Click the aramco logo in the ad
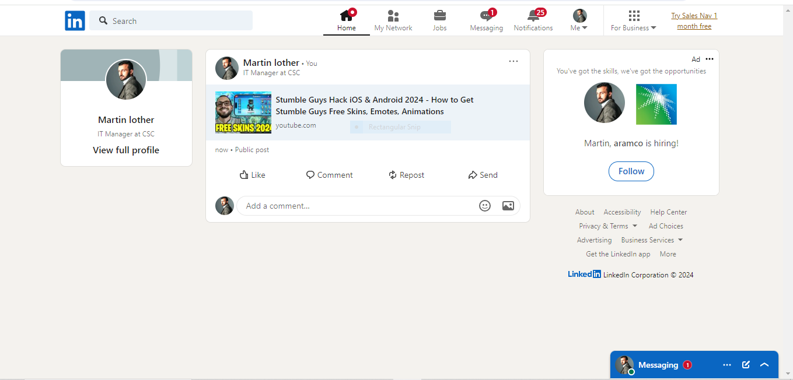Image resolution: width=793 pixels, height=380 pixels. [x=656, y=104]
